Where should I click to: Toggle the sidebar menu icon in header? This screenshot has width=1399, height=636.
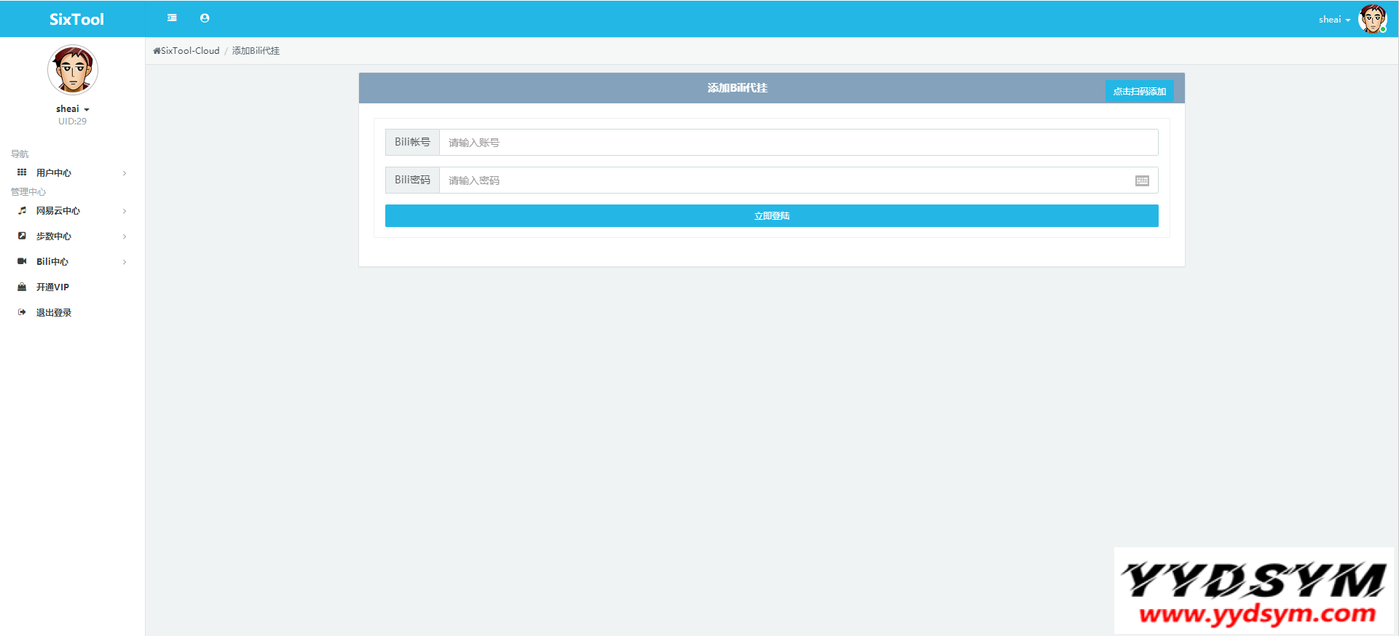point(172,18)
